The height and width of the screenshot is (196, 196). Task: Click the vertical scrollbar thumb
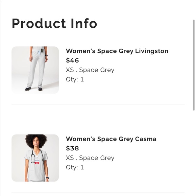point(194,65)
